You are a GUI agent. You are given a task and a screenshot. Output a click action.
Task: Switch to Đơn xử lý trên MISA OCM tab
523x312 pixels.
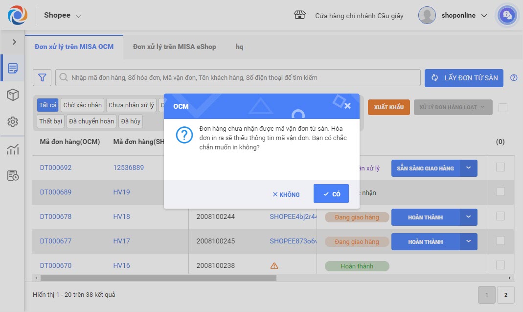pyautogui.click(x=74, y=47)
